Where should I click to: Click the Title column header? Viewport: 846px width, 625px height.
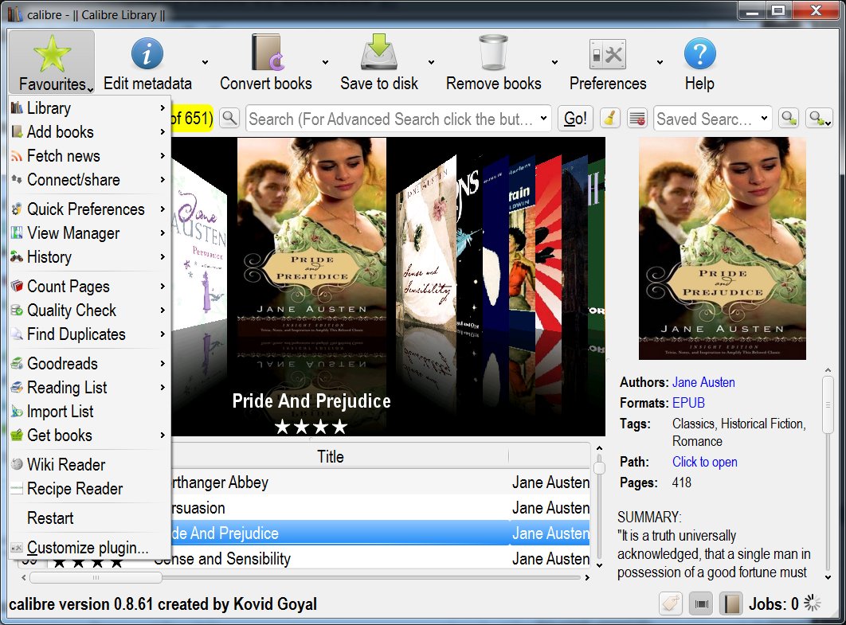tap(331, 457)
